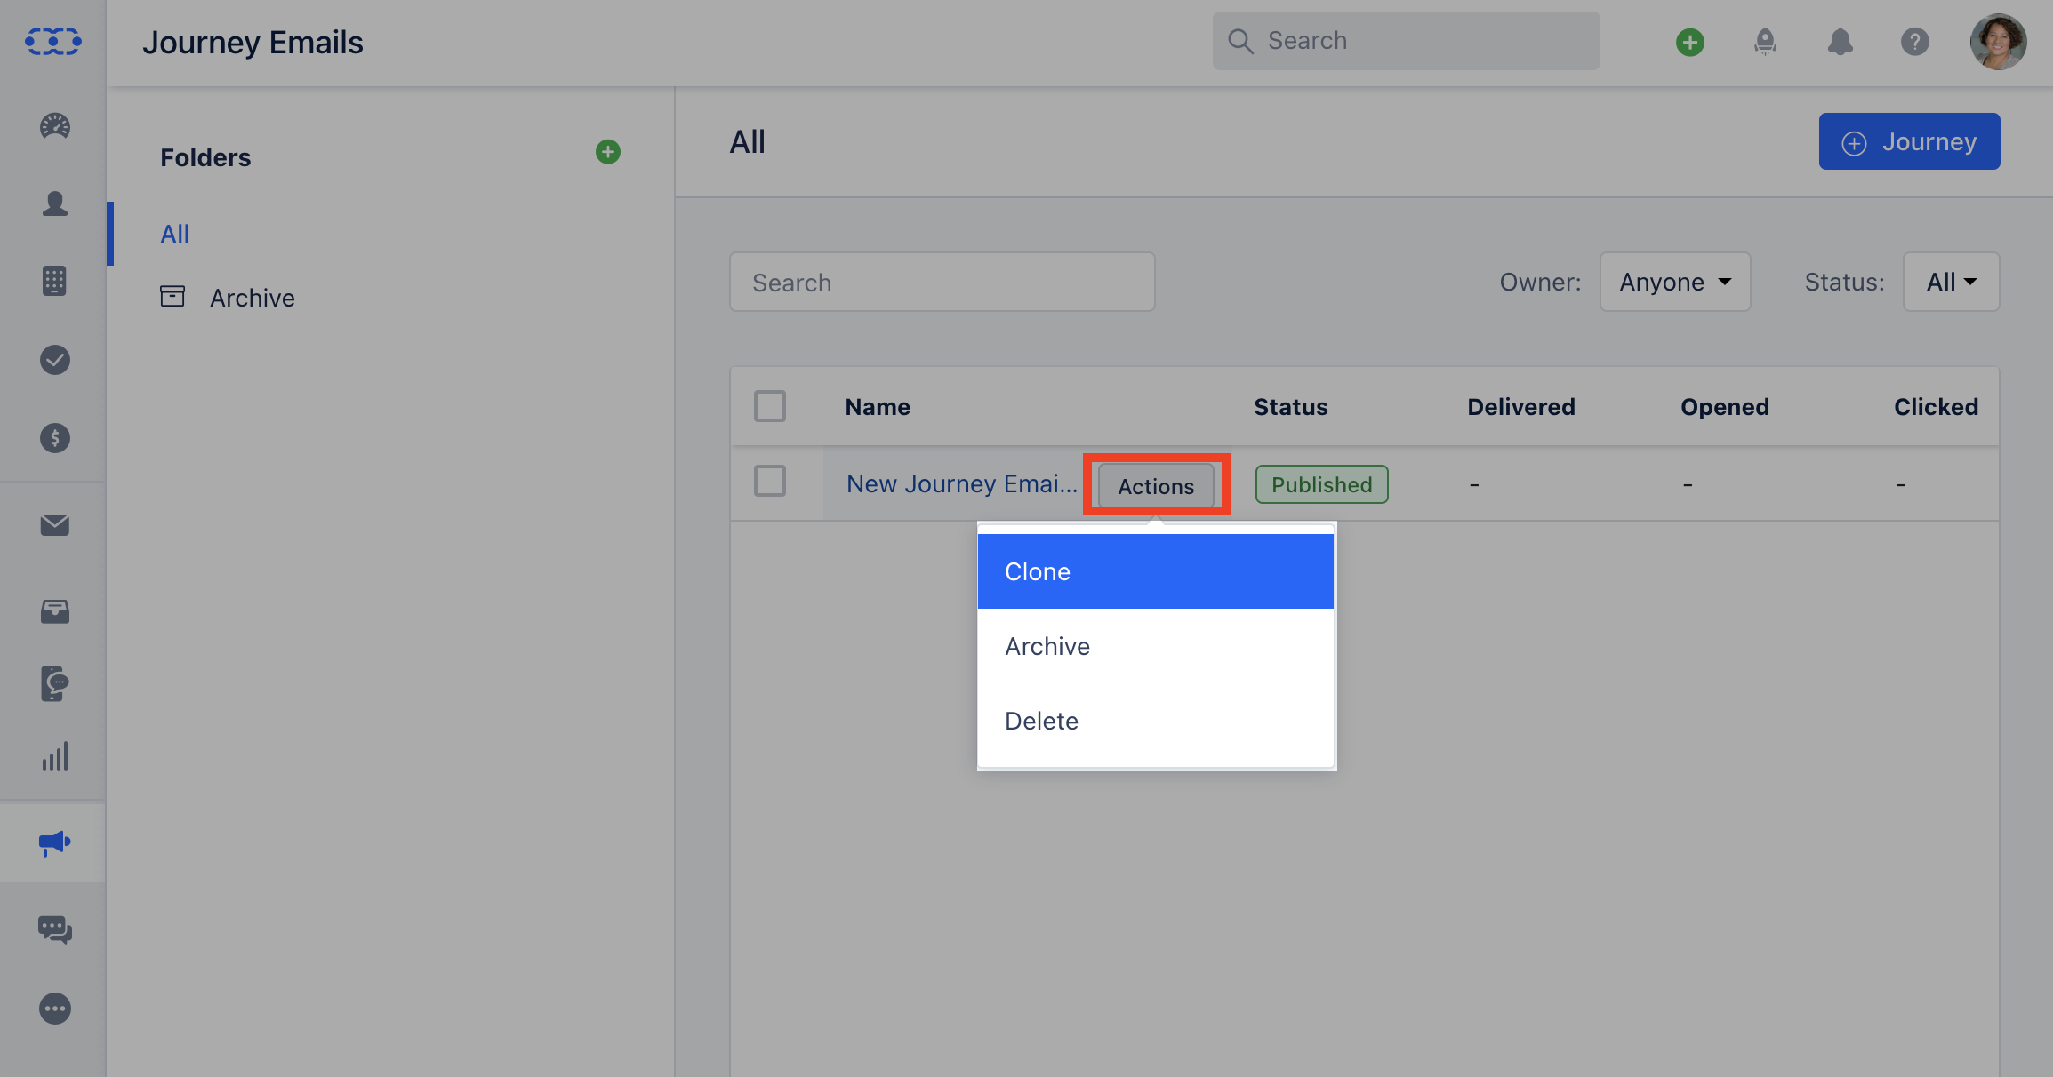Tick the New Journey Email row checkbox
This screenshot has width=2053, height=1077.
click(x=770, y=482)
